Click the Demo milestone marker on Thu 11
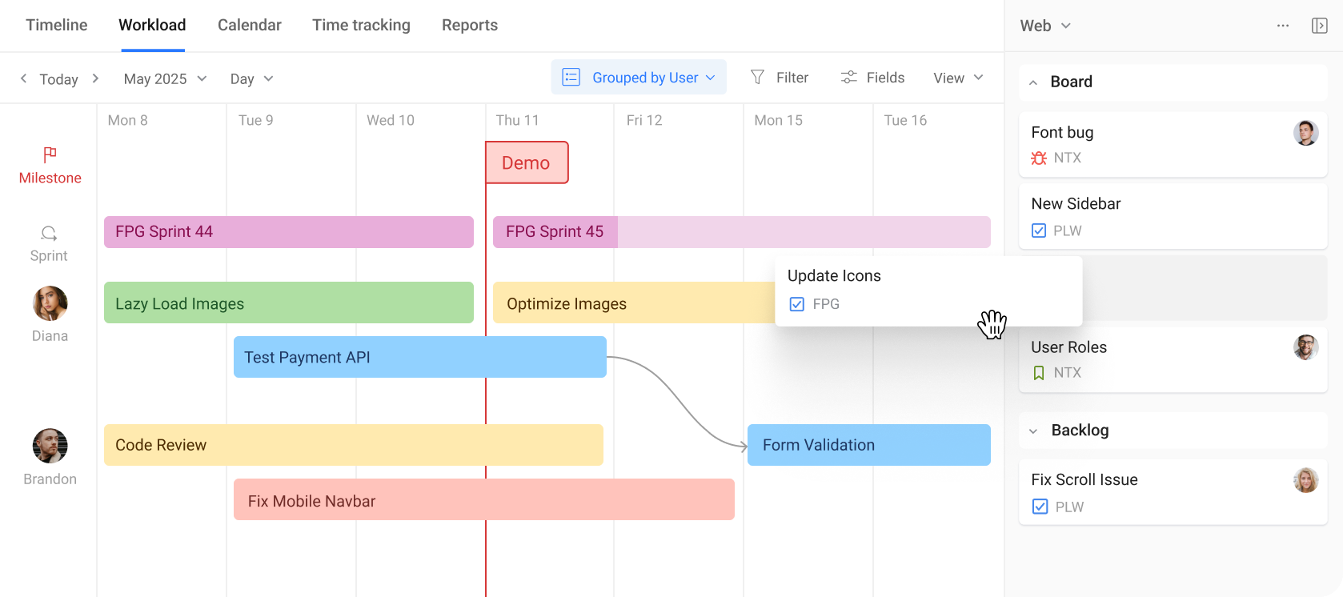This screenshot has height=597, width=1343. pyautogui.click(x=527, y=162)
